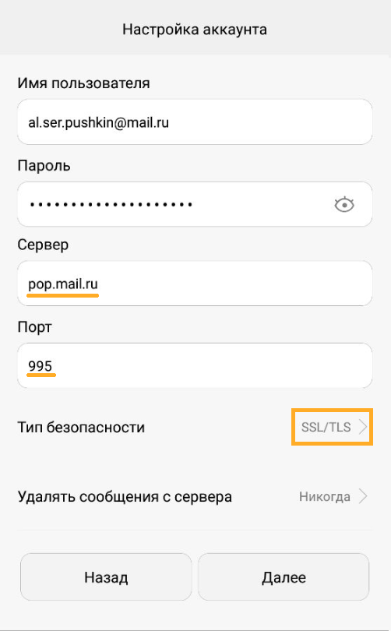Click the Пароль label
The height and width of the screenshot is (631, 391).
click(44, 165)
